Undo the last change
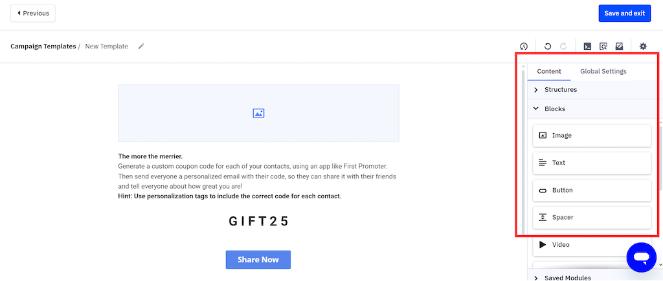 548,47
